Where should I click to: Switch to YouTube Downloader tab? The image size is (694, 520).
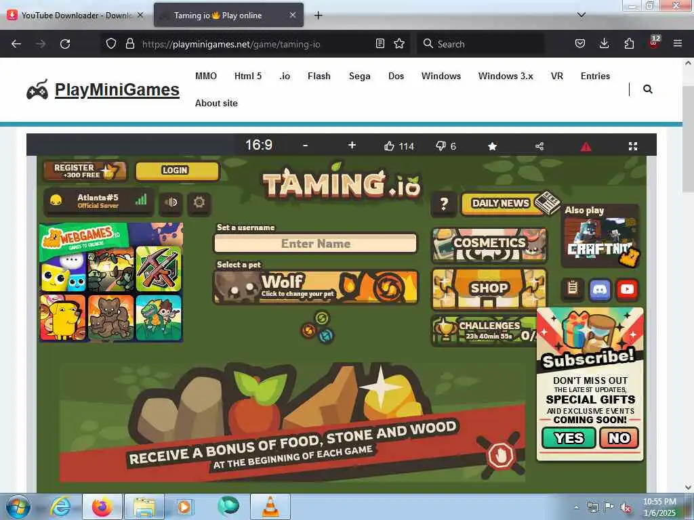(75, 15)
